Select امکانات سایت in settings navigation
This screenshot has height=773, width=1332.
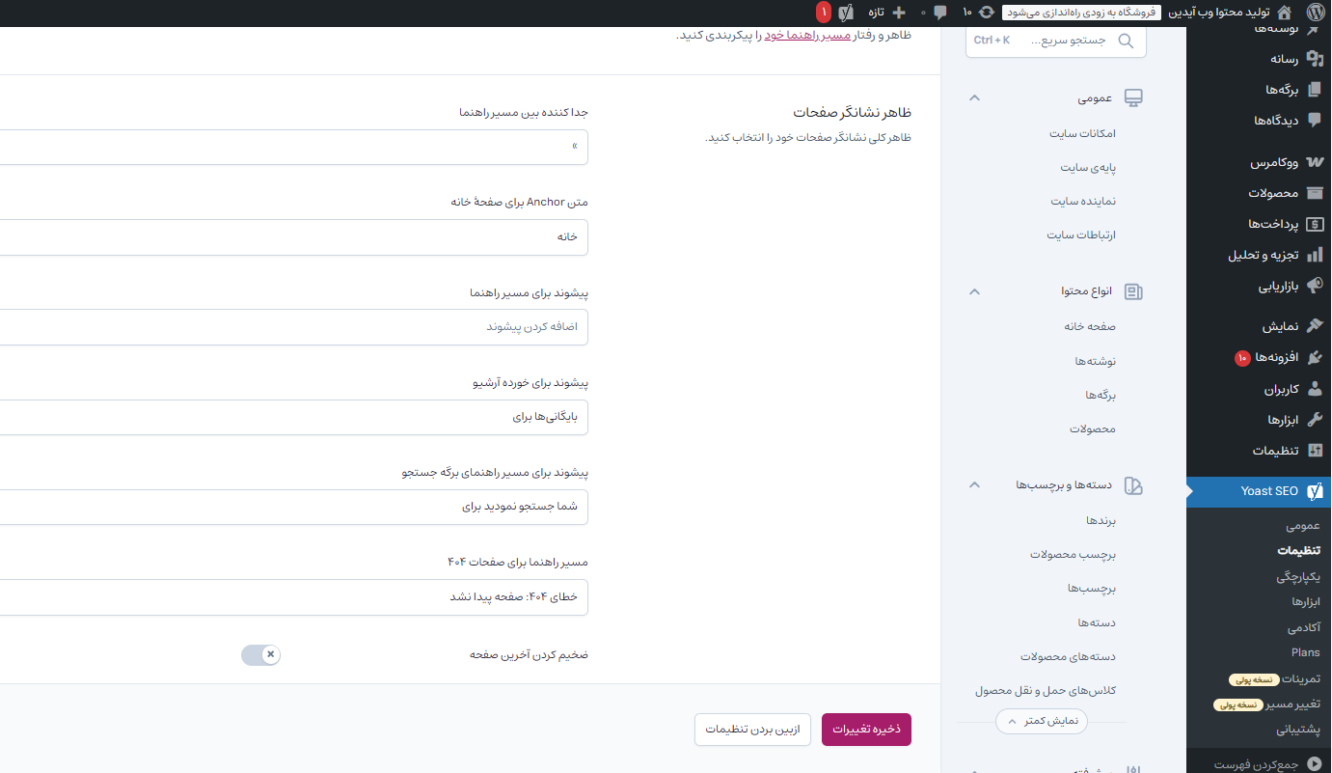pyautogui.click(x=1082, y=133)
